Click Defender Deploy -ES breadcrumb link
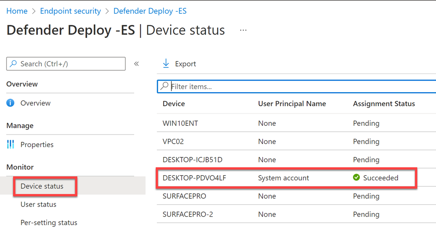The width and height of the screenshot is (436, 235). coord(150,11)
